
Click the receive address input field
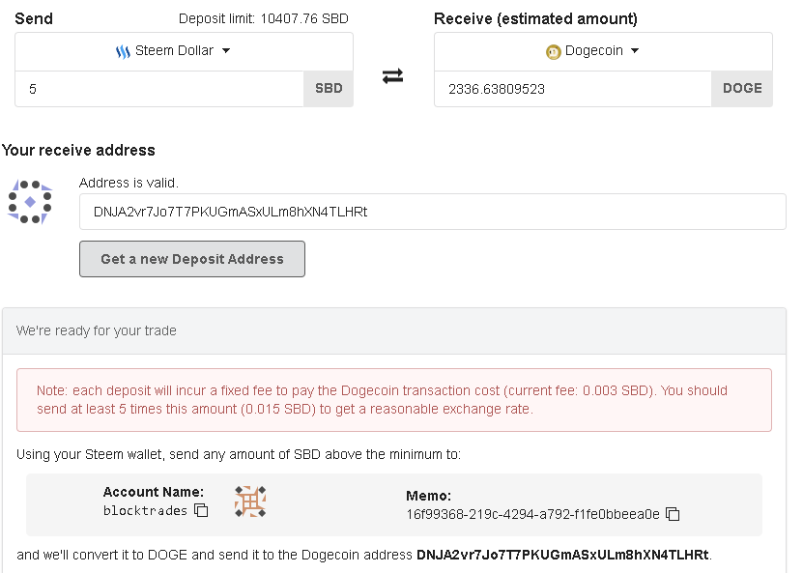(x=433, y=212)
